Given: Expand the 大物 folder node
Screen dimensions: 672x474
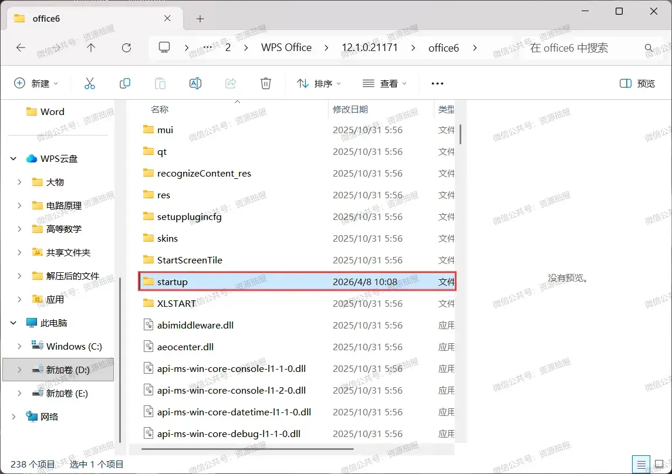Looking at the screenshot, I should point(19,182).
